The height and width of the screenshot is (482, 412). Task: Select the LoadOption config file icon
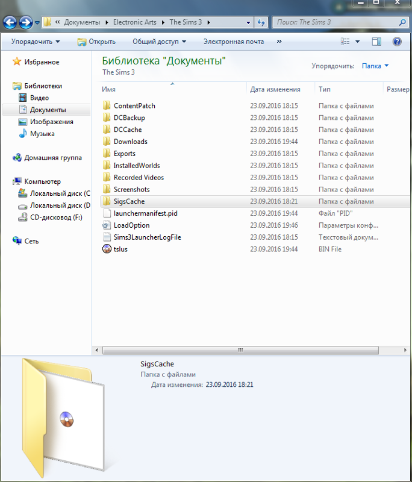point(107,225)
